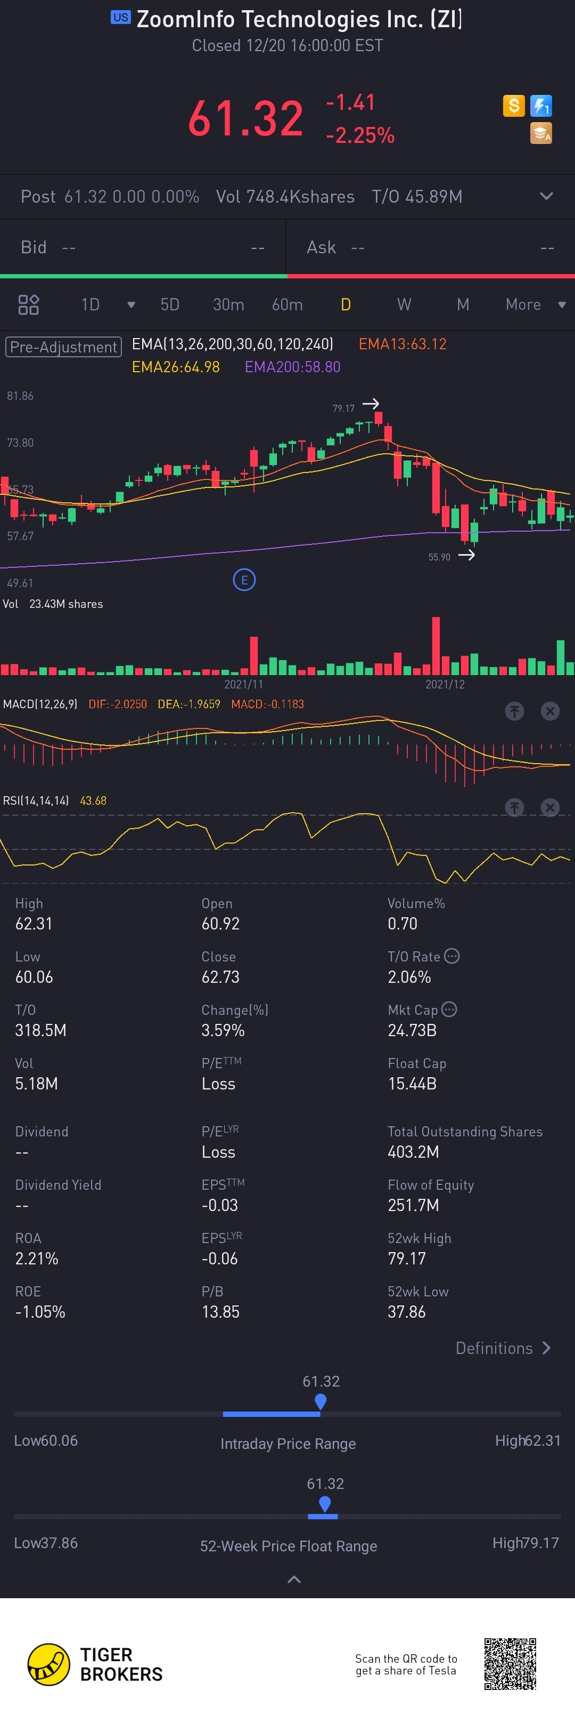Open Mkt Cap info bubble icon
The height and width of the screenshot is (1731, 575).
449,1008
